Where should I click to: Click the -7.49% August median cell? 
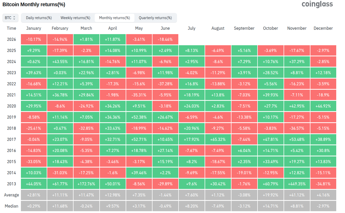pos(218,206)
